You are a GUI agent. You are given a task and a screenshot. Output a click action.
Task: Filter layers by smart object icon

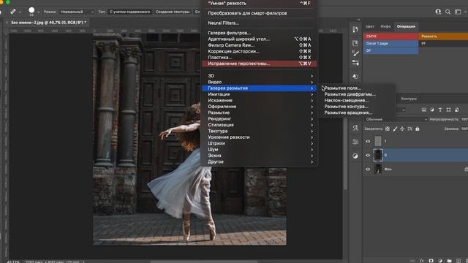(x=457, y=110)
